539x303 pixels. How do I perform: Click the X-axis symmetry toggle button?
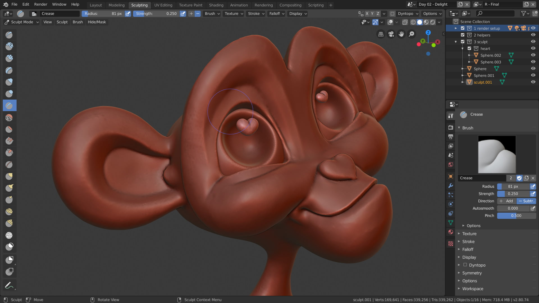pos(367,13)
